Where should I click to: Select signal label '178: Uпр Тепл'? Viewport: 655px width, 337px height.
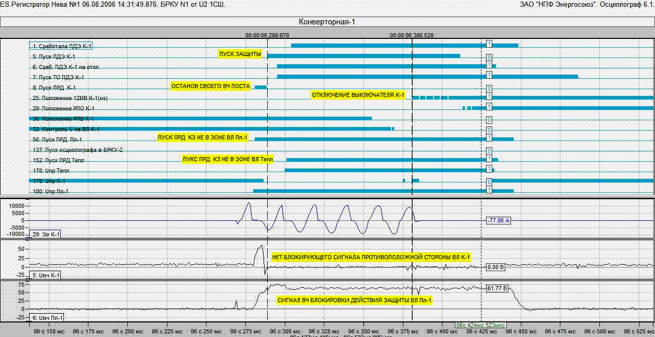(50, 171)
